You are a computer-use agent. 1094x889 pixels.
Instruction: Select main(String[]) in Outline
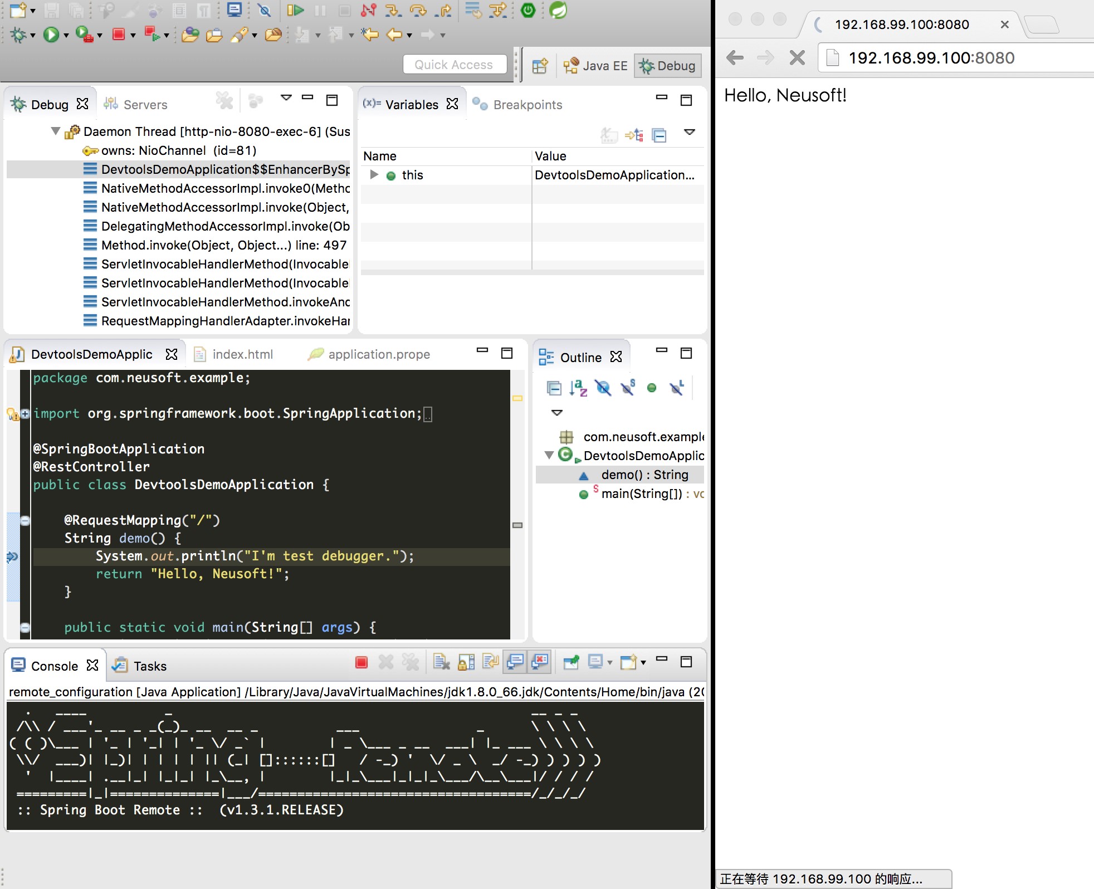pyautogui.click(x=641, y=494)
